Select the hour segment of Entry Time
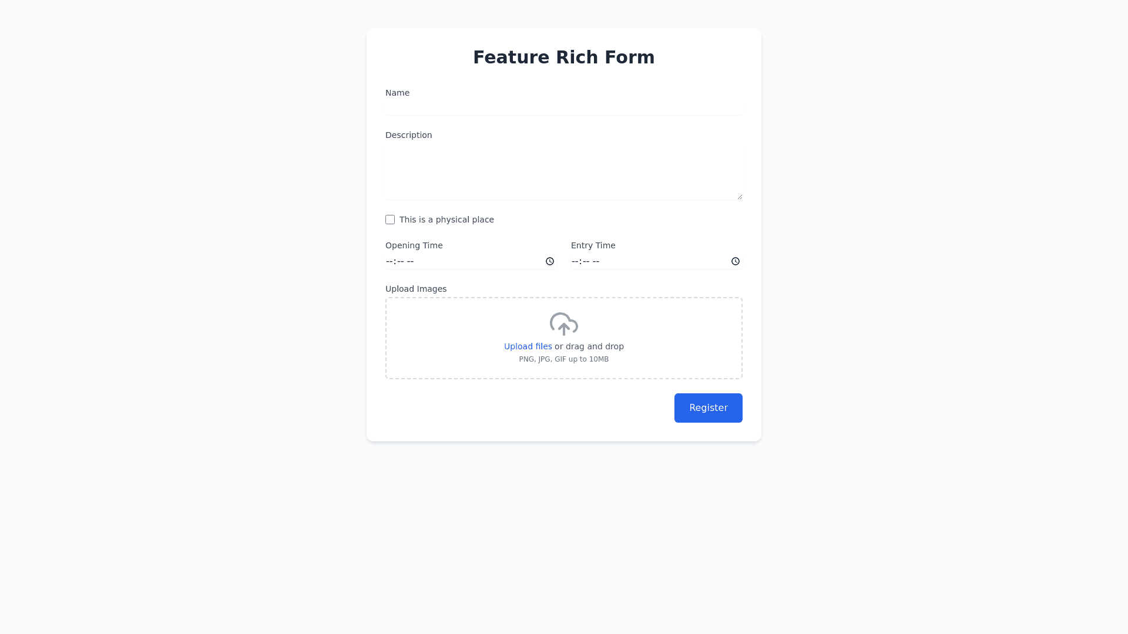 click(x=575, y=261)
